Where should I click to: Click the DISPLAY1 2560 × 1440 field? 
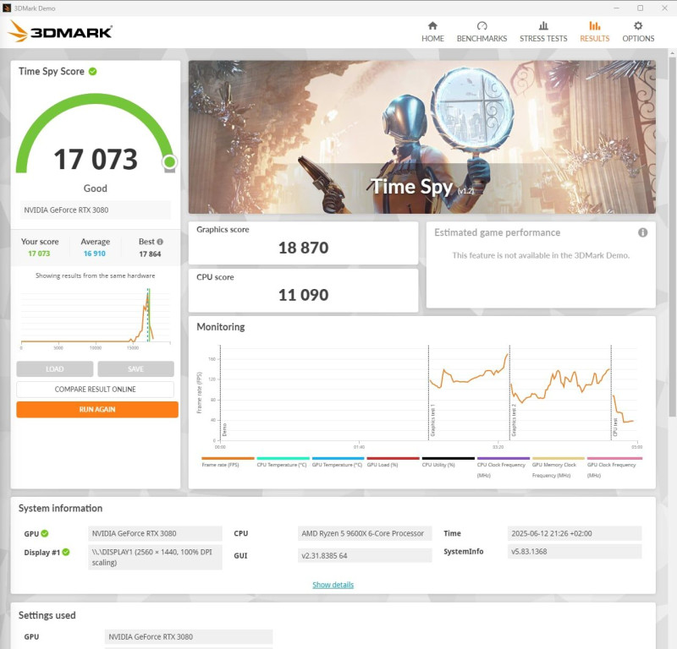pyautogui.click(x=155, y=557)
